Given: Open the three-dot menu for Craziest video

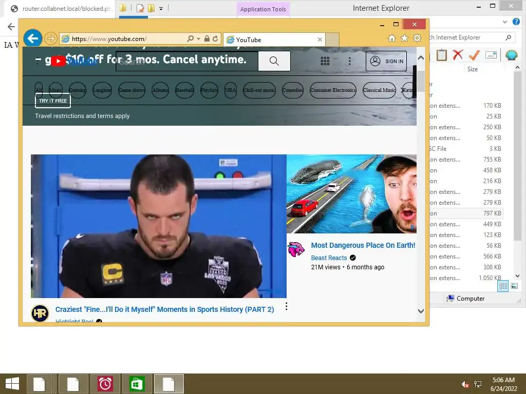Looking at the screenshot, I should (286, 306).
